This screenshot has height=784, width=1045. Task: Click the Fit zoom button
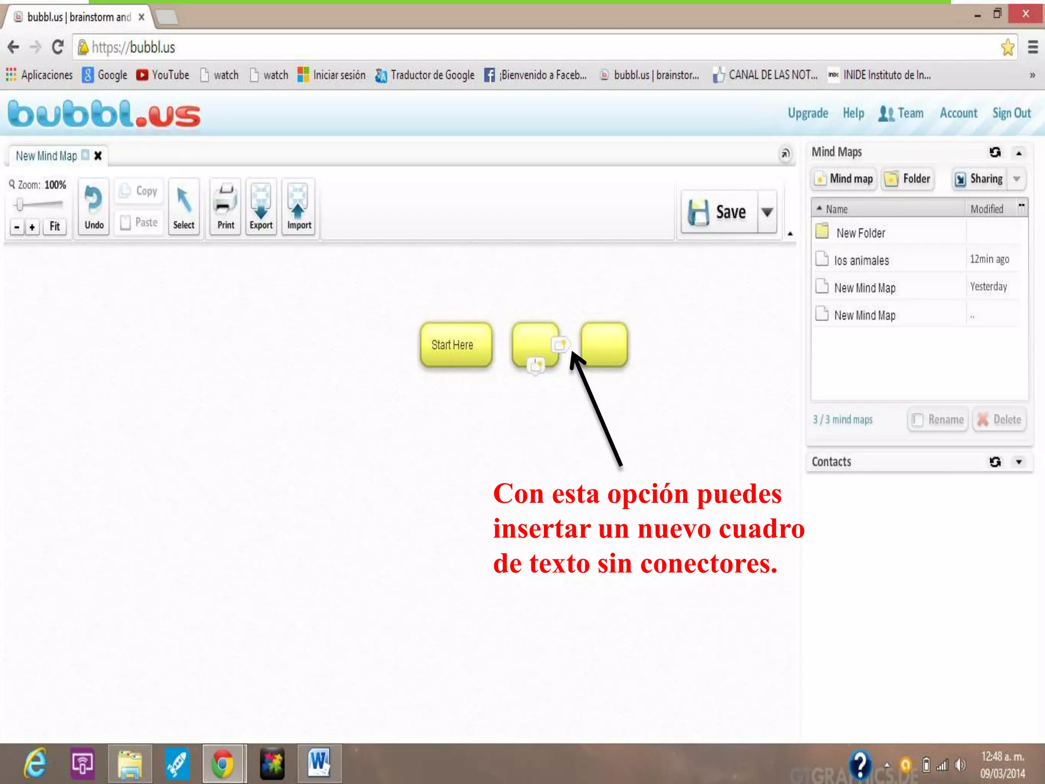pos(55,227)
